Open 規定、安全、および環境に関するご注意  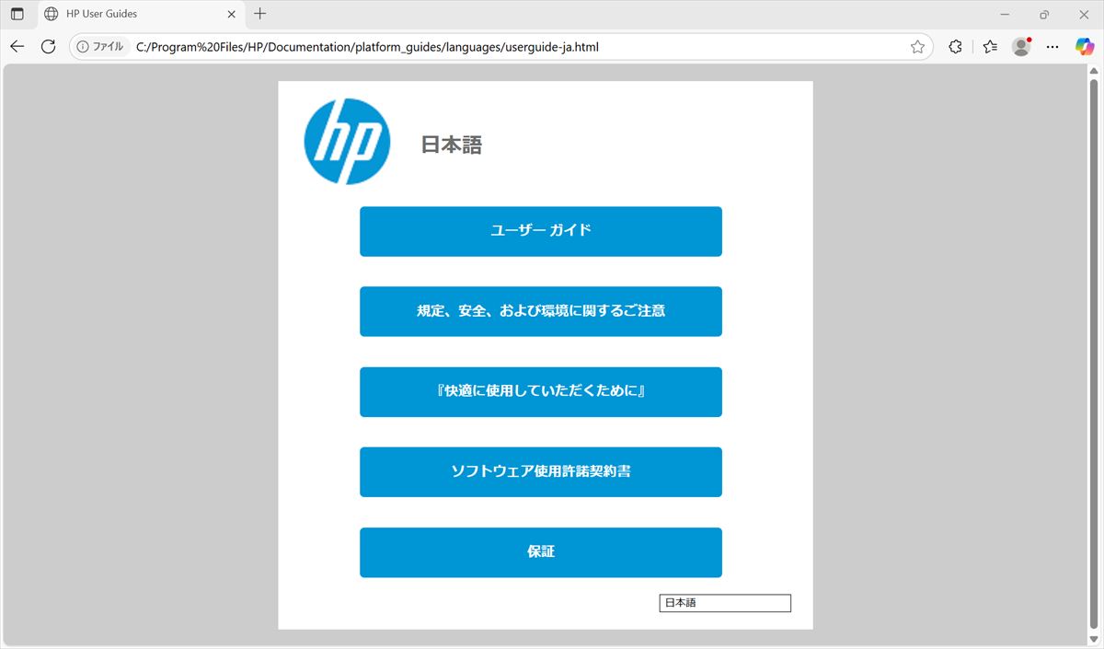541,311
